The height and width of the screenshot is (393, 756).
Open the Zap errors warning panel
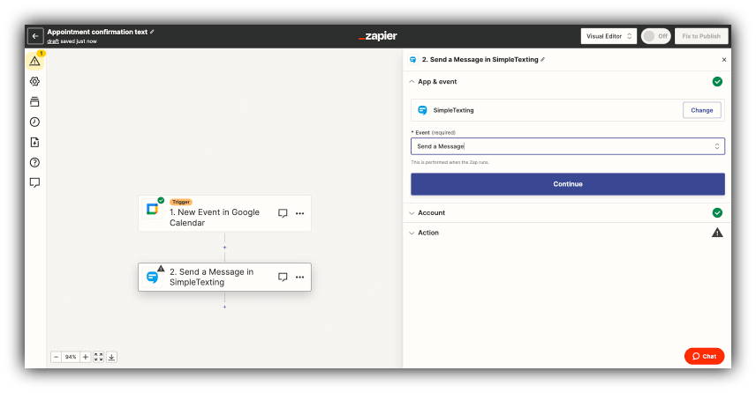[34, 61]
